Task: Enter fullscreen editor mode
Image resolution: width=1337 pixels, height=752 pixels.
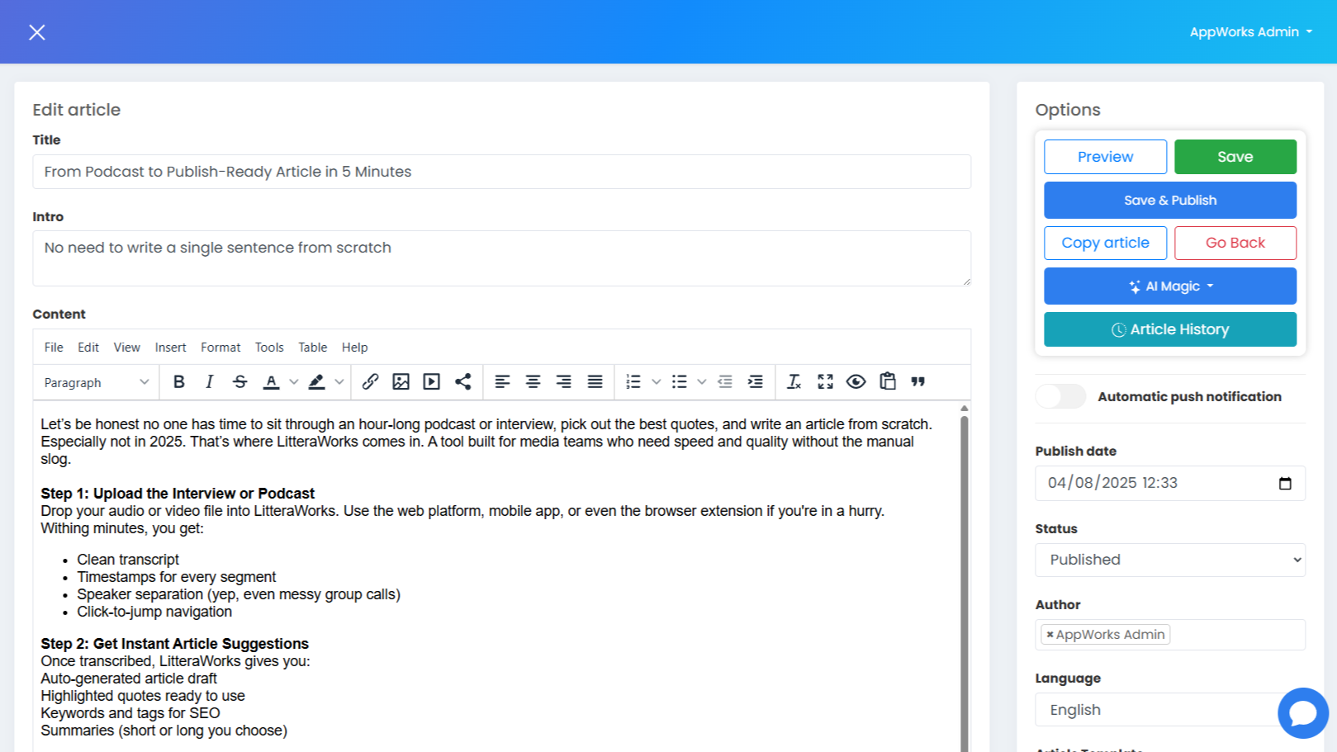Action: point(825,381)
